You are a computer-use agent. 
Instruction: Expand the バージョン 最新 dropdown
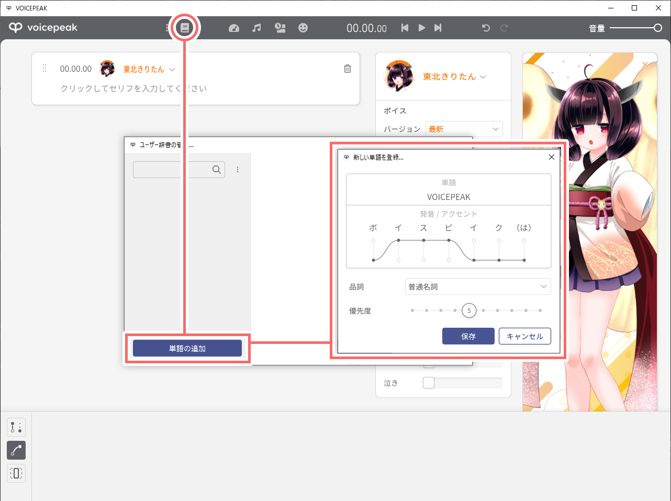[x=464, y=129]
